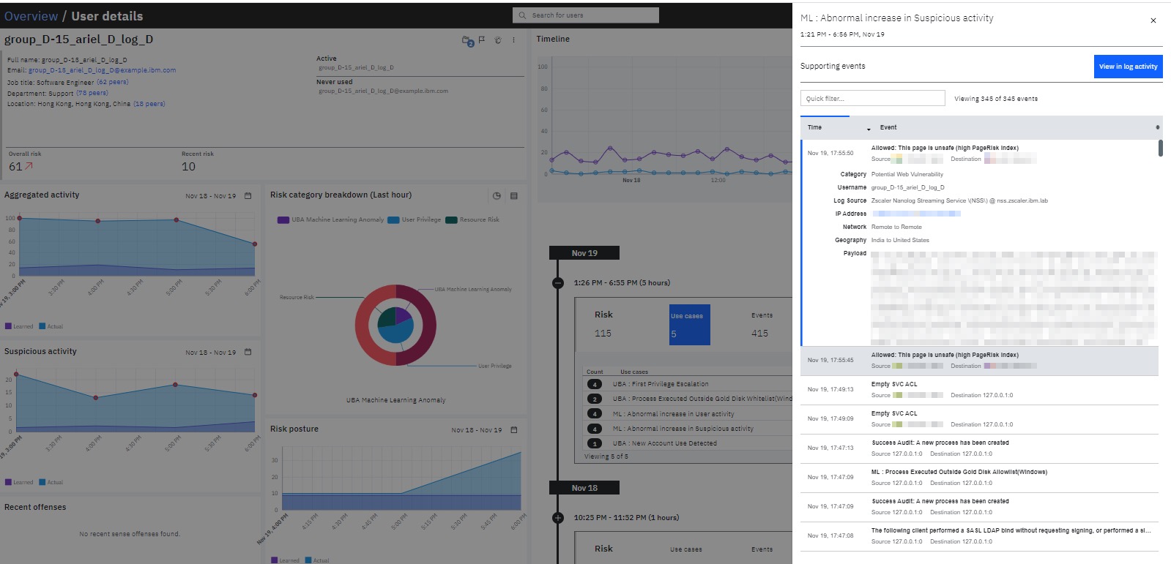Screen dimensions: 1171x564
Task: Open the 62 peers job title link
Action: coord(113,82)
